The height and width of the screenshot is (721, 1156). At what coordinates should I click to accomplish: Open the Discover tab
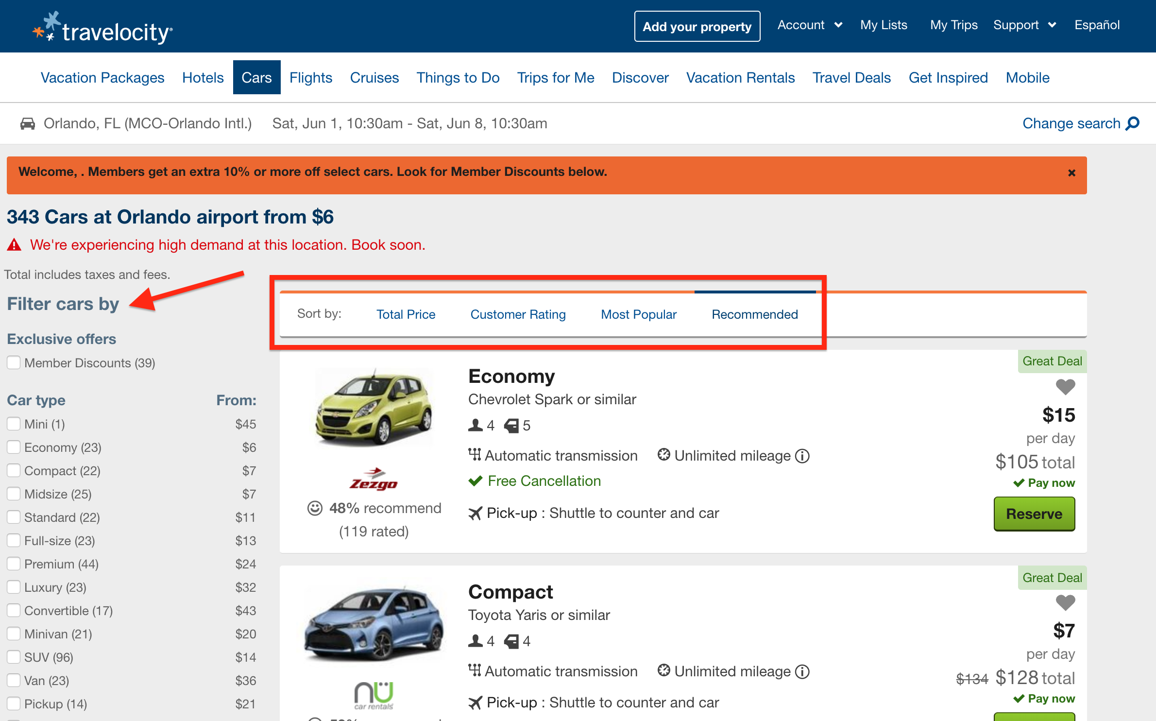tap(640, 78)
